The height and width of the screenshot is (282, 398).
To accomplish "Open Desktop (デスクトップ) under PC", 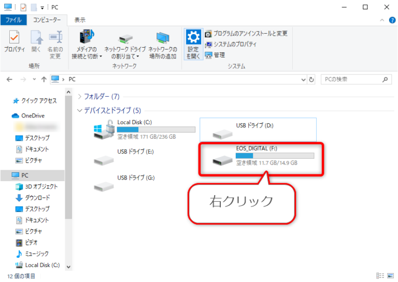I will [33, 209].
